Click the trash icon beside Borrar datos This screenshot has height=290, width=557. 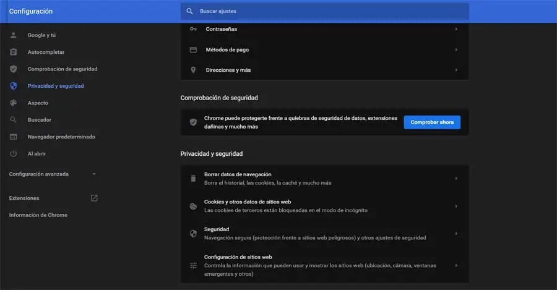[x=193, y=178]
